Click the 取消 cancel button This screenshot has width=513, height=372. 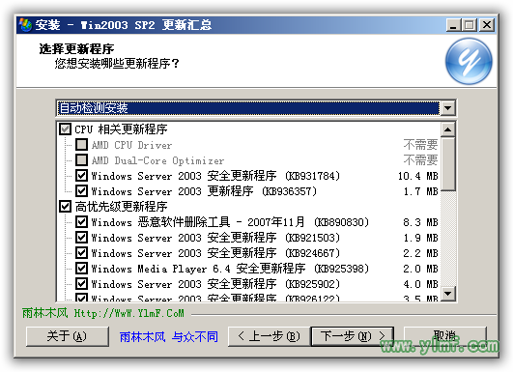click(x=445, y=336)
